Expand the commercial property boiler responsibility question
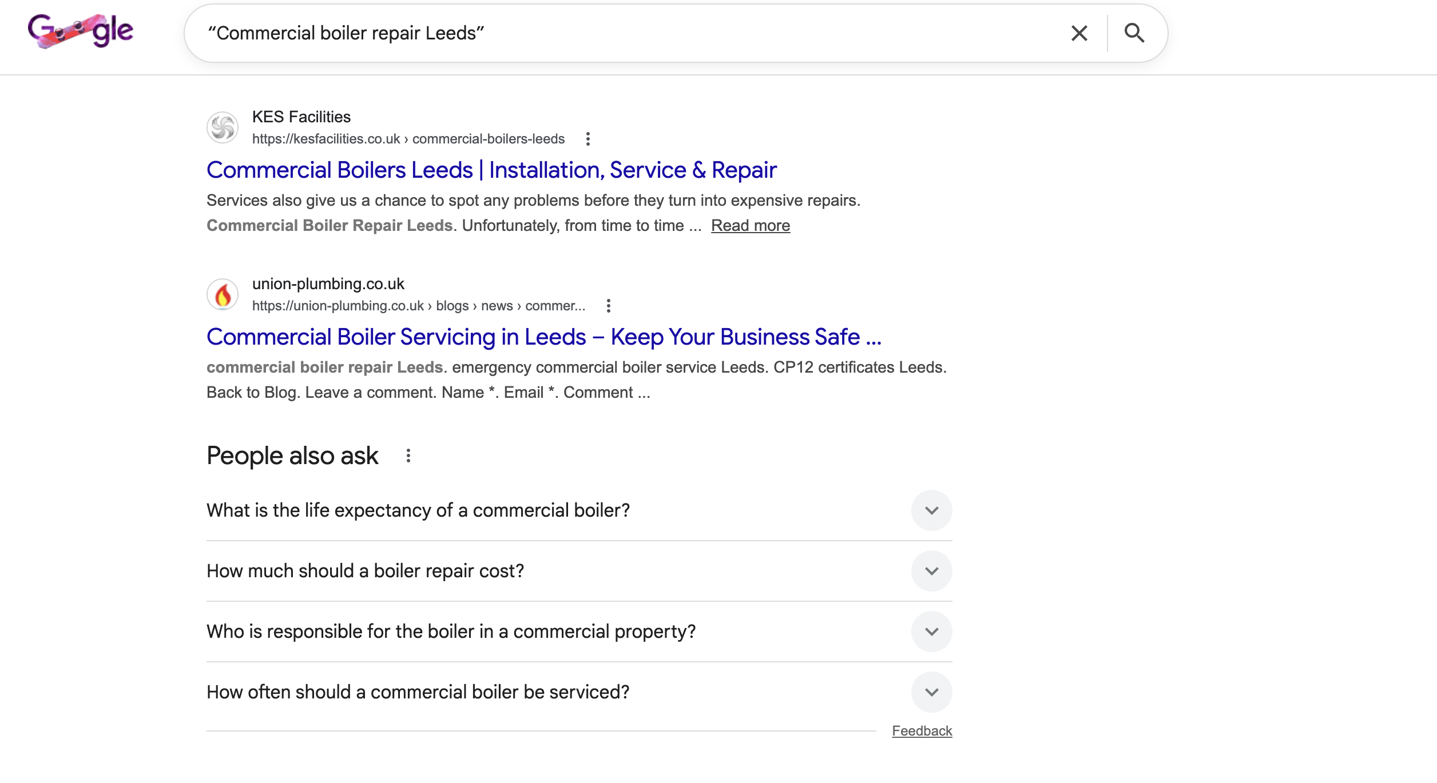 coord(932,632)
